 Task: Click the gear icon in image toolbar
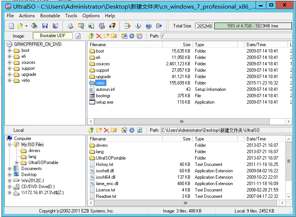pyautogui.click(x=132, y=36)
